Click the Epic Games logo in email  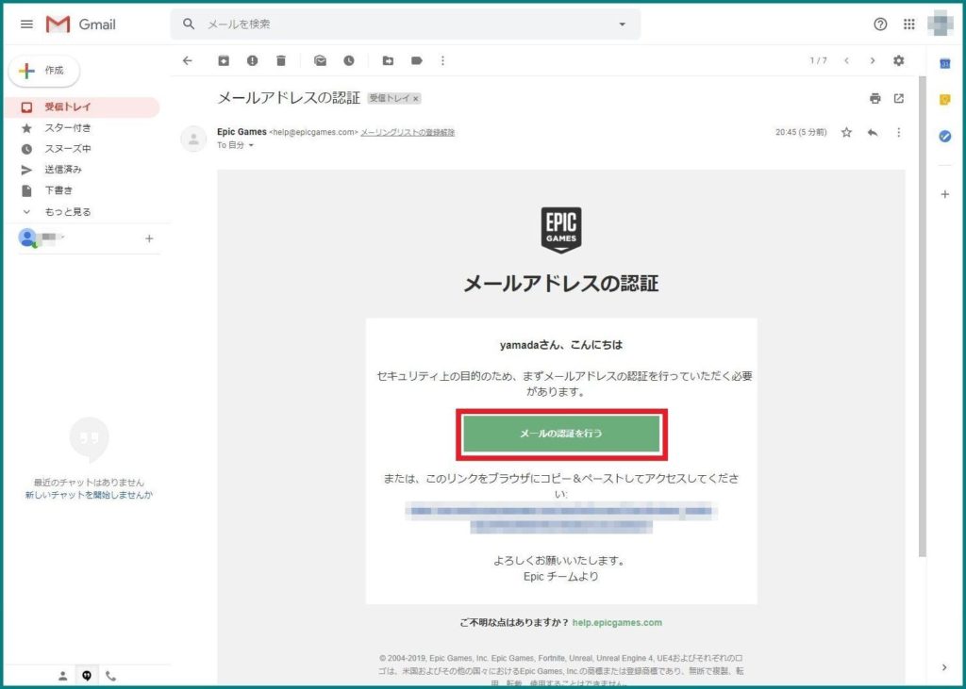pyautogui.click(x=561, y=230)
